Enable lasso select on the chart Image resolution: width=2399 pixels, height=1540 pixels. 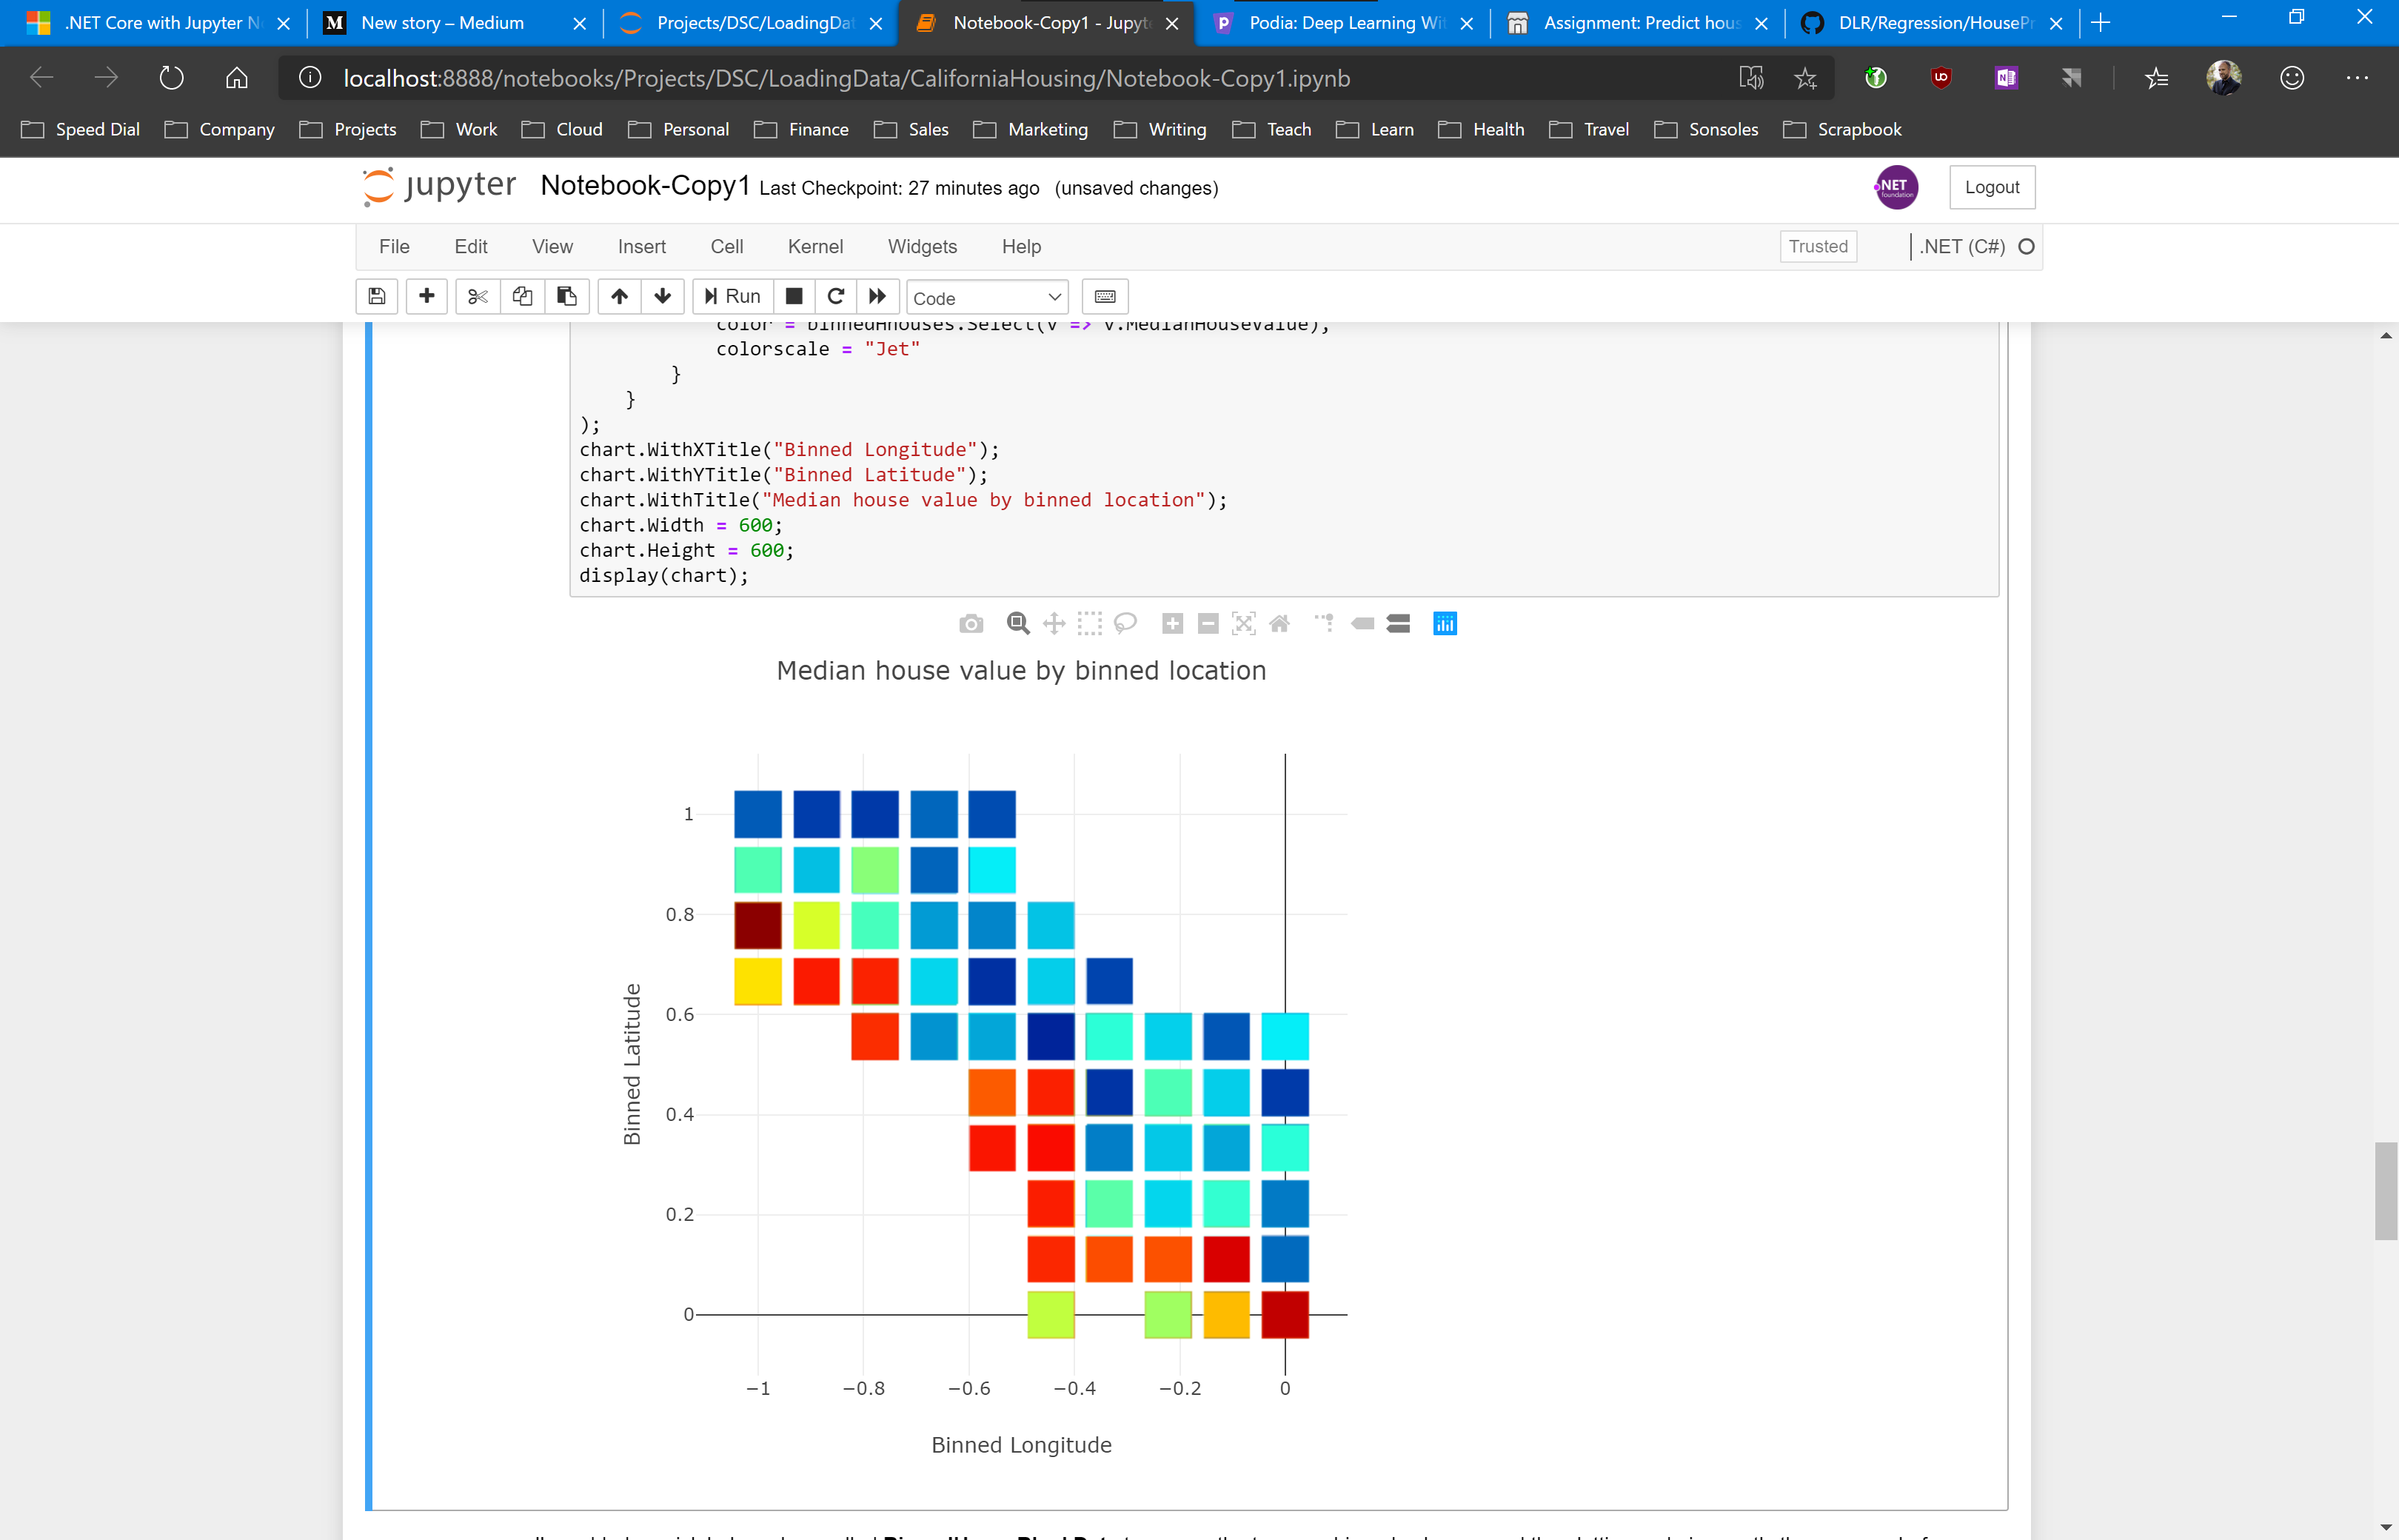tap(1125, 623)
